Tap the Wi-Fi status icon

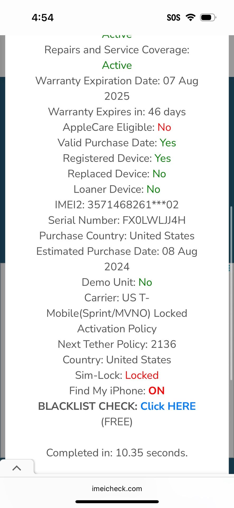(190, 17)
